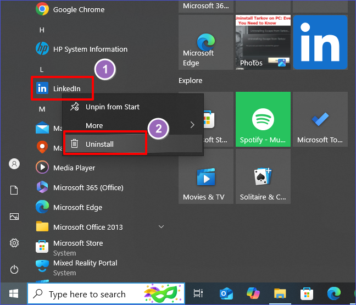Image resolution: width=356 pixels, height=305 pixels.
Task: Launch HP System Information
Action: point(81,49)
